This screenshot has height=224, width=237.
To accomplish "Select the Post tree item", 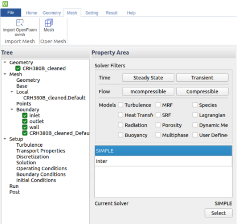I will (x=14, y=192).
